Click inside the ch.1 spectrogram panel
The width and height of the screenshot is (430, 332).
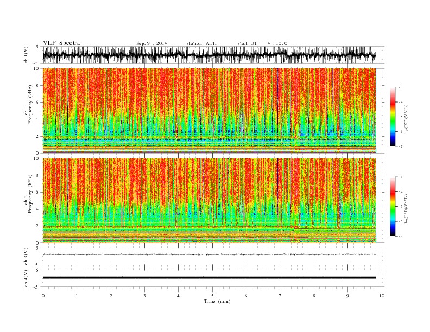point(210,111)
